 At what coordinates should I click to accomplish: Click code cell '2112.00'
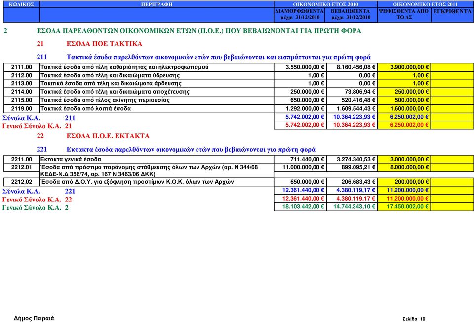point(21,75)
